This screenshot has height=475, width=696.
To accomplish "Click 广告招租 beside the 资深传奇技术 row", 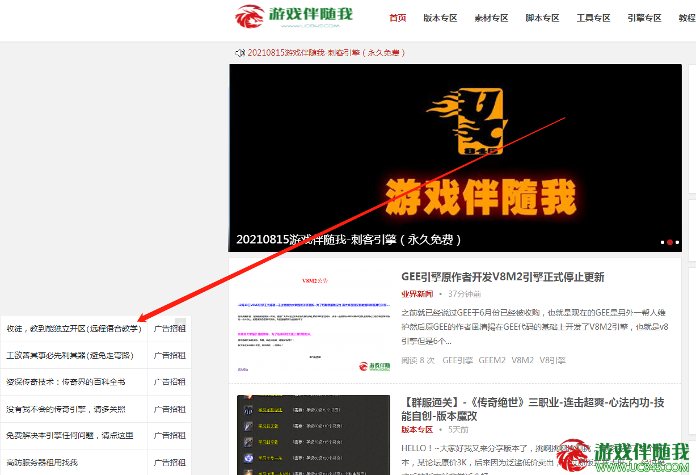I will pyautogui.click(x=170, y=382).
